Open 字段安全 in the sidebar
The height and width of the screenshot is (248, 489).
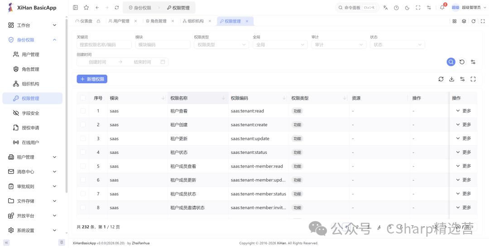click(33, 113)
